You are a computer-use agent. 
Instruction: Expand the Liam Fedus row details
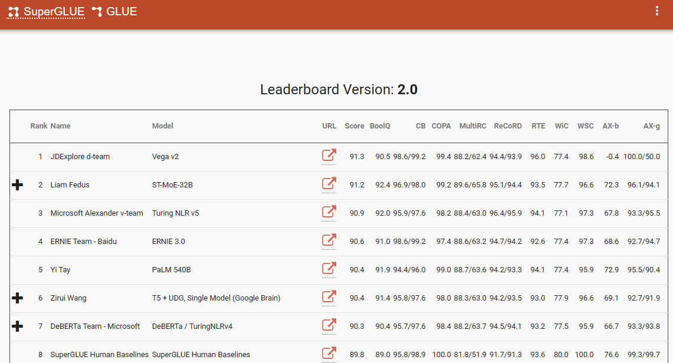18,184
